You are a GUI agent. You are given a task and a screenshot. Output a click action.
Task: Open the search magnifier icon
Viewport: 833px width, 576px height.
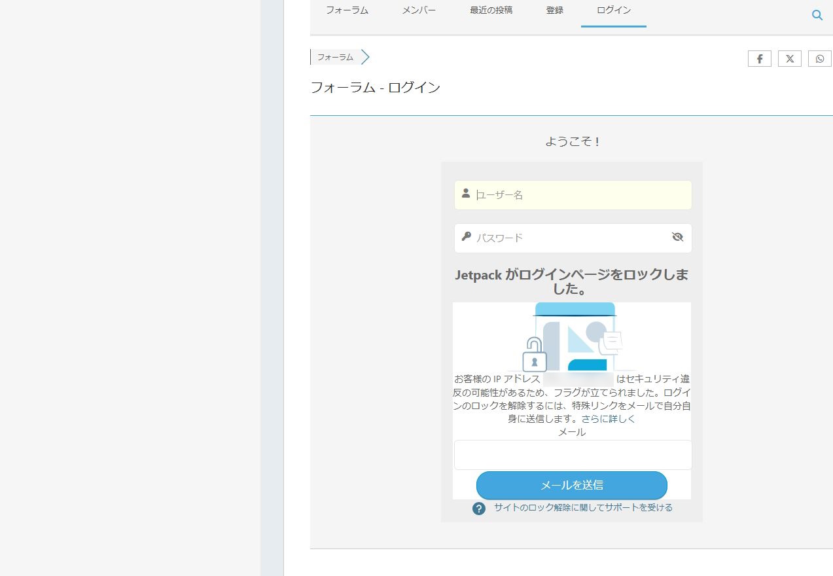(x=817, y=15)
